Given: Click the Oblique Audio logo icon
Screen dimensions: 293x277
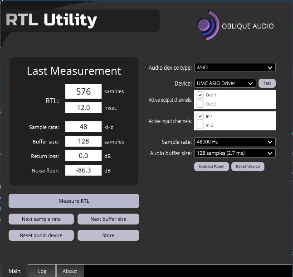Looking at the screenshot, I should [207, 25].
